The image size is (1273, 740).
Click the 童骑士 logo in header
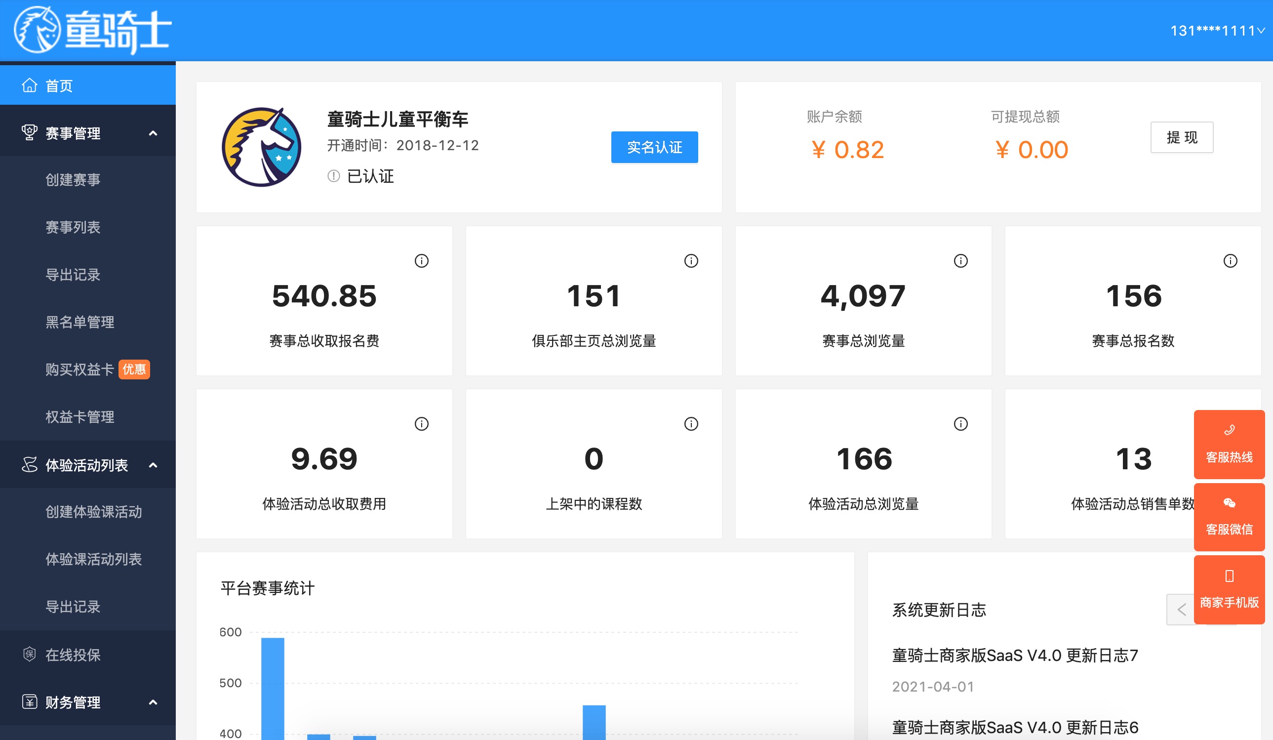click(x=92, y=30)
